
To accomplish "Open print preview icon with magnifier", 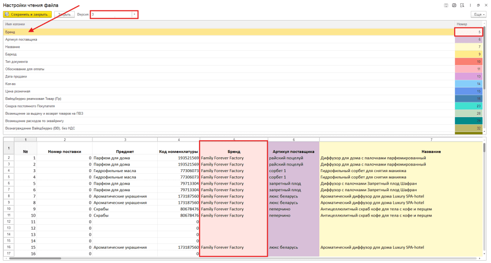I will (462, 5).
